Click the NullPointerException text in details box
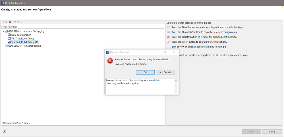 (123, 84)
